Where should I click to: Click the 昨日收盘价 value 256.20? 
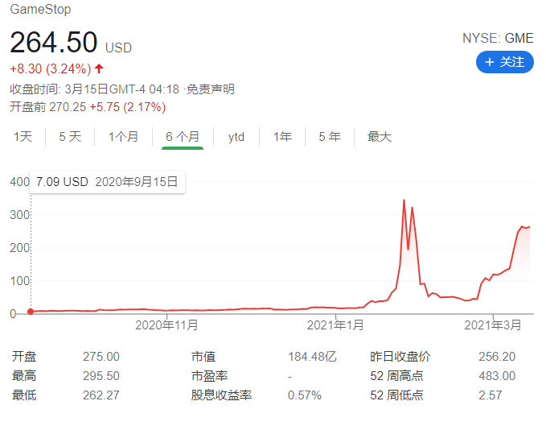pyautogui.click(x=497, y=357)
